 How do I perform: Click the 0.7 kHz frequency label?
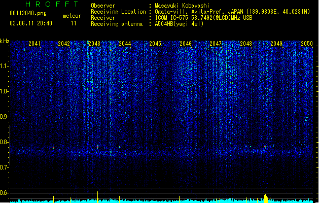[x=4, y=167]
